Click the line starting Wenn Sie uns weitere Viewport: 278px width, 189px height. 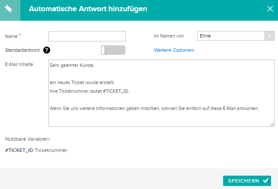pyautogui.click(x=154, y=108)
